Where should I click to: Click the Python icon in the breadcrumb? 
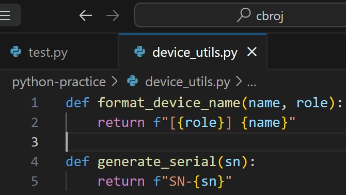pyautogui.click(x=133, y=81)
